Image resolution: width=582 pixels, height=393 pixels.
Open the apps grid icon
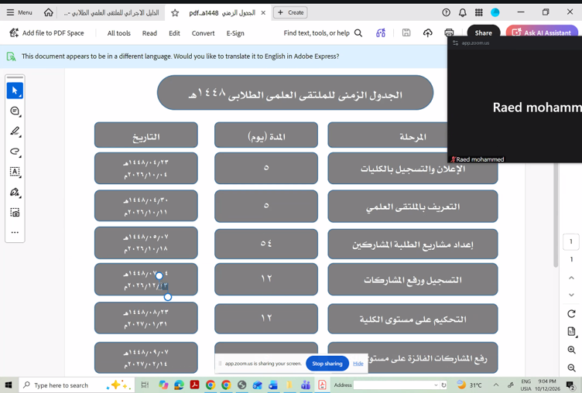[x=479, y=12]
